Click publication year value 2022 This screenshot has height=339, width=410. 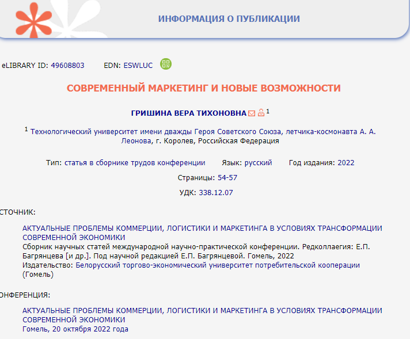tap(346, 163)
